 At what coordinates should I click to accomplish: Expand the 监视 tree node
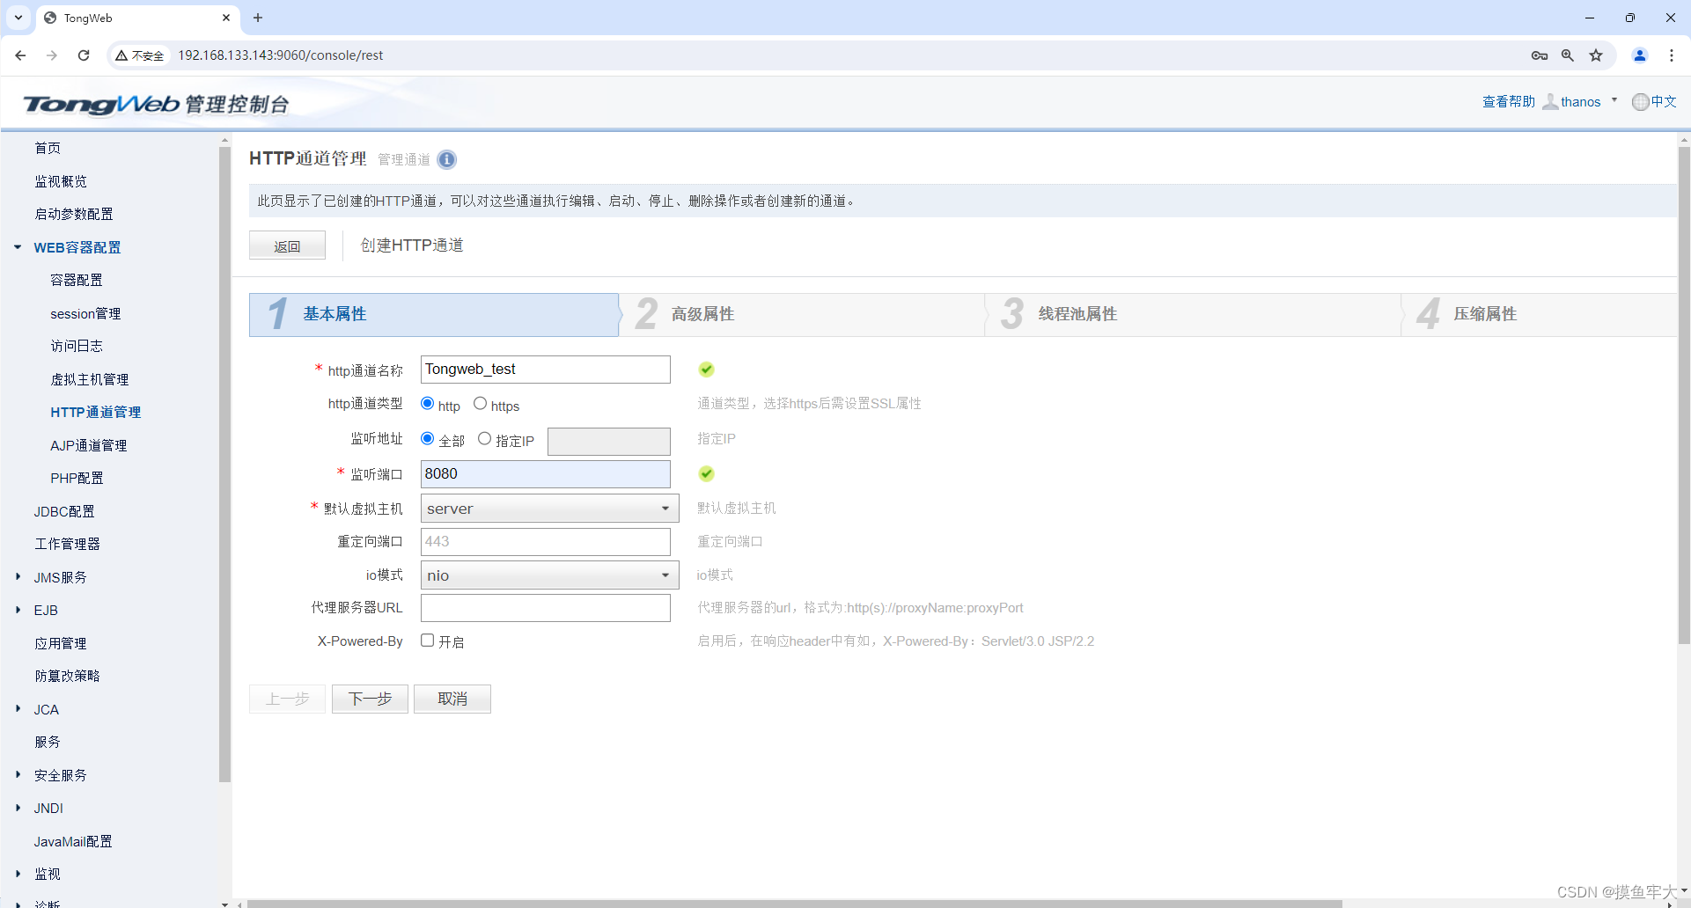(x=18, y=874)
